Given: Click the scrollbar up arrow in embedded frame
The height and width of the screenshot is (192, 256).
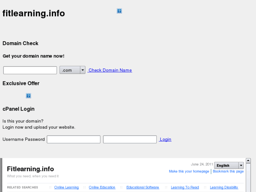Looking at the screenshot, I should click(x=248, y=161).
